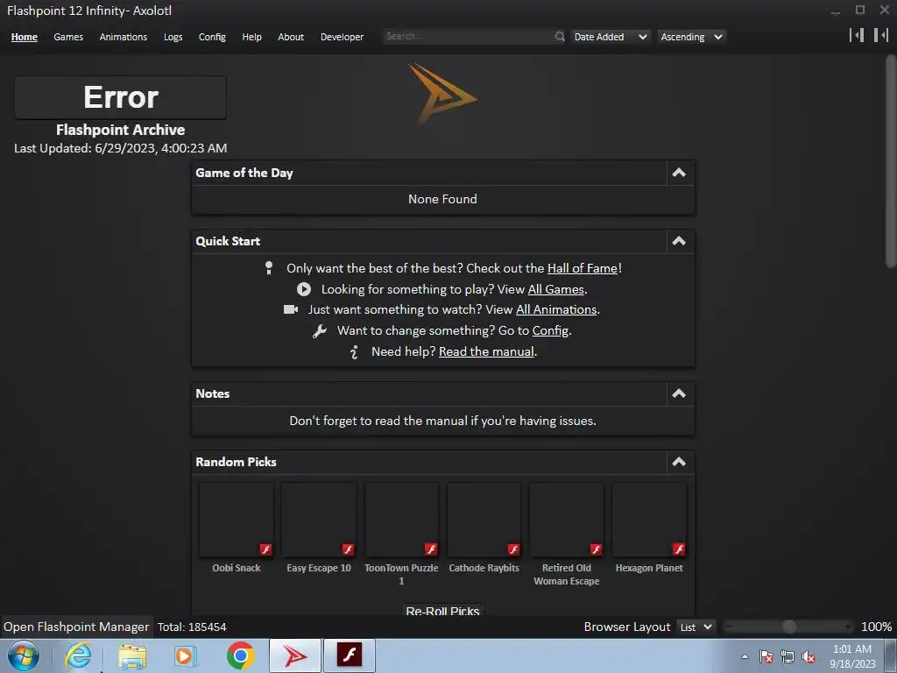The width and height of the screenshot is (897, 673).
Task: Open the Ascending order dropdown
Action: (691, 37)
